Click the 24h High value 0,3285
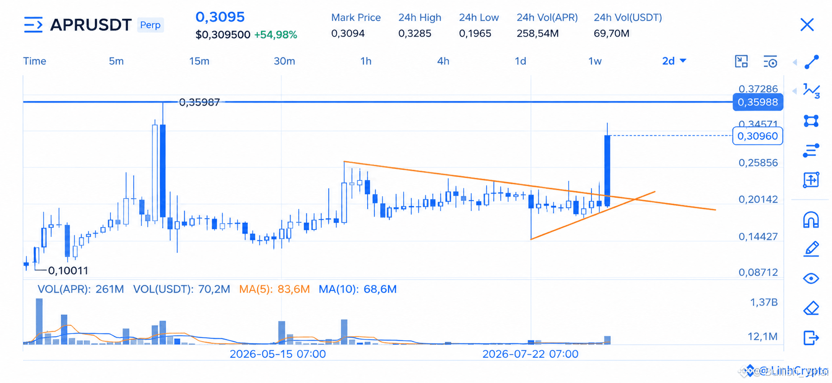The width and height of the screenshot is (832, 383). 414,33
